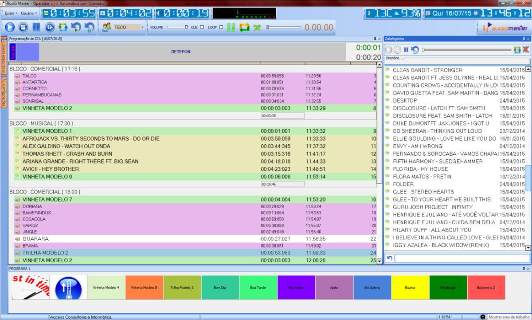
Task: Click the playback position slider beside 0:00:00
Action: (x=283, y=28)
